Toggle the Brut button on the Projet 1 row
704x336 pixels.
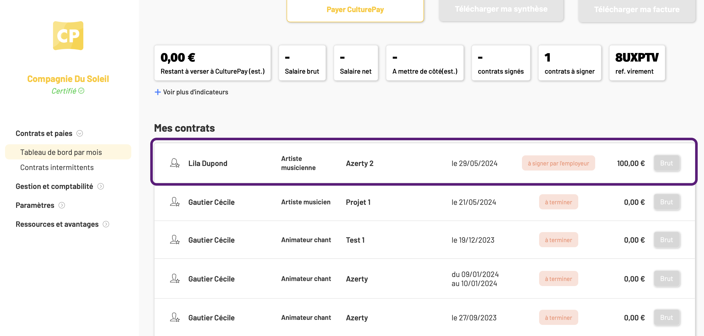(666, 202)
